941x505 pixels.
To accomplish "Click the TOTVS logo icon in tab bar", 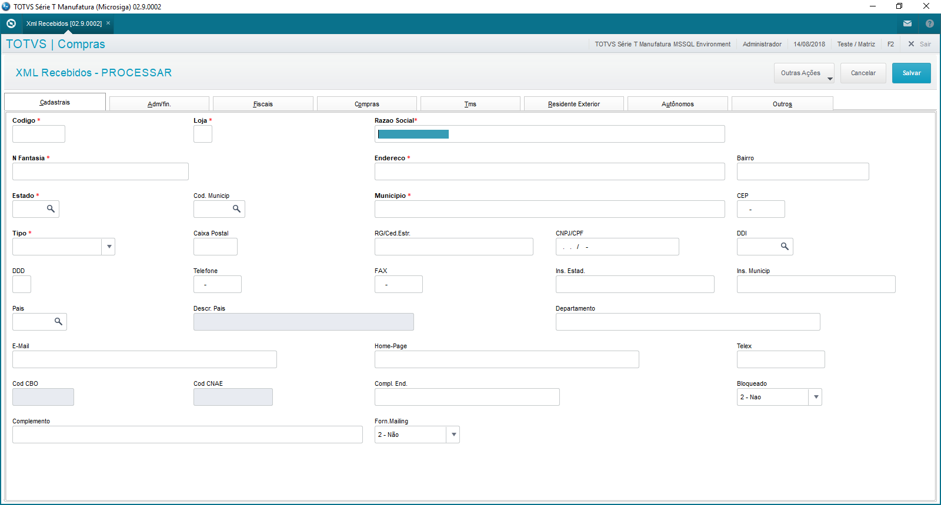I will 11,23.
